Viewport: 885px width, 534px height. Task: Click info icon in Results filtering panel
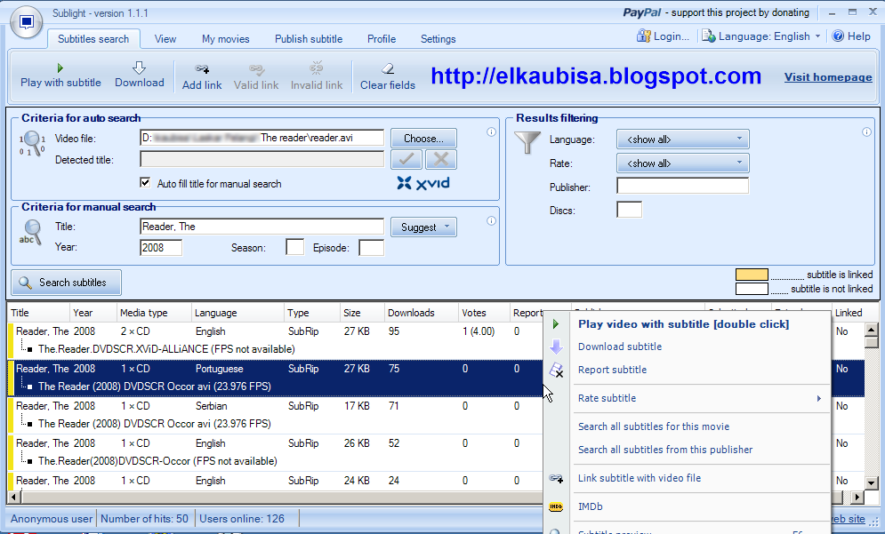pyautogui.click(x=866, y=132)
